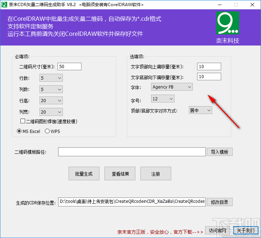
Task: Click the 二维码尺寸 input field
Action: [x=69, y=66]
